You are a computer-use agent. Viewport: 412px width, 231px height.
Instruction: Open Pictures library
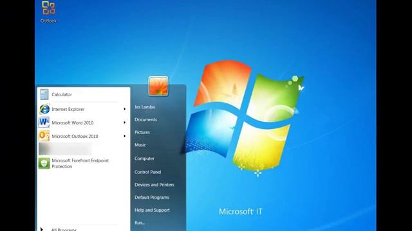point(142,132)
